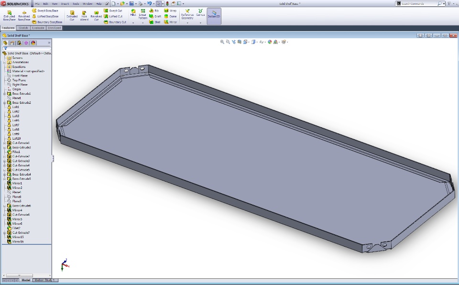Open the Hole Wizard tool
This screenshot has height=285, width=459.
[x=84, y=15]
